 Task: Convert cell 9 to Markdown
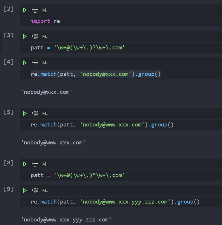(45, 191)
